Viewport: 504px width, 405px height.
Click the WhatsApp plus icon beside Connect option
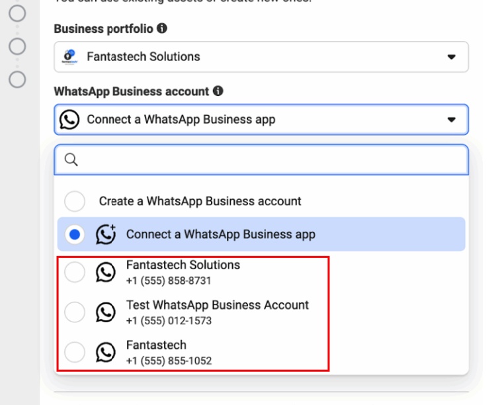coord(106,234)
